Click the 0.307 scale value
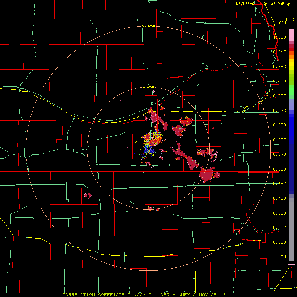The image size is (297, 297). (280, 228)
